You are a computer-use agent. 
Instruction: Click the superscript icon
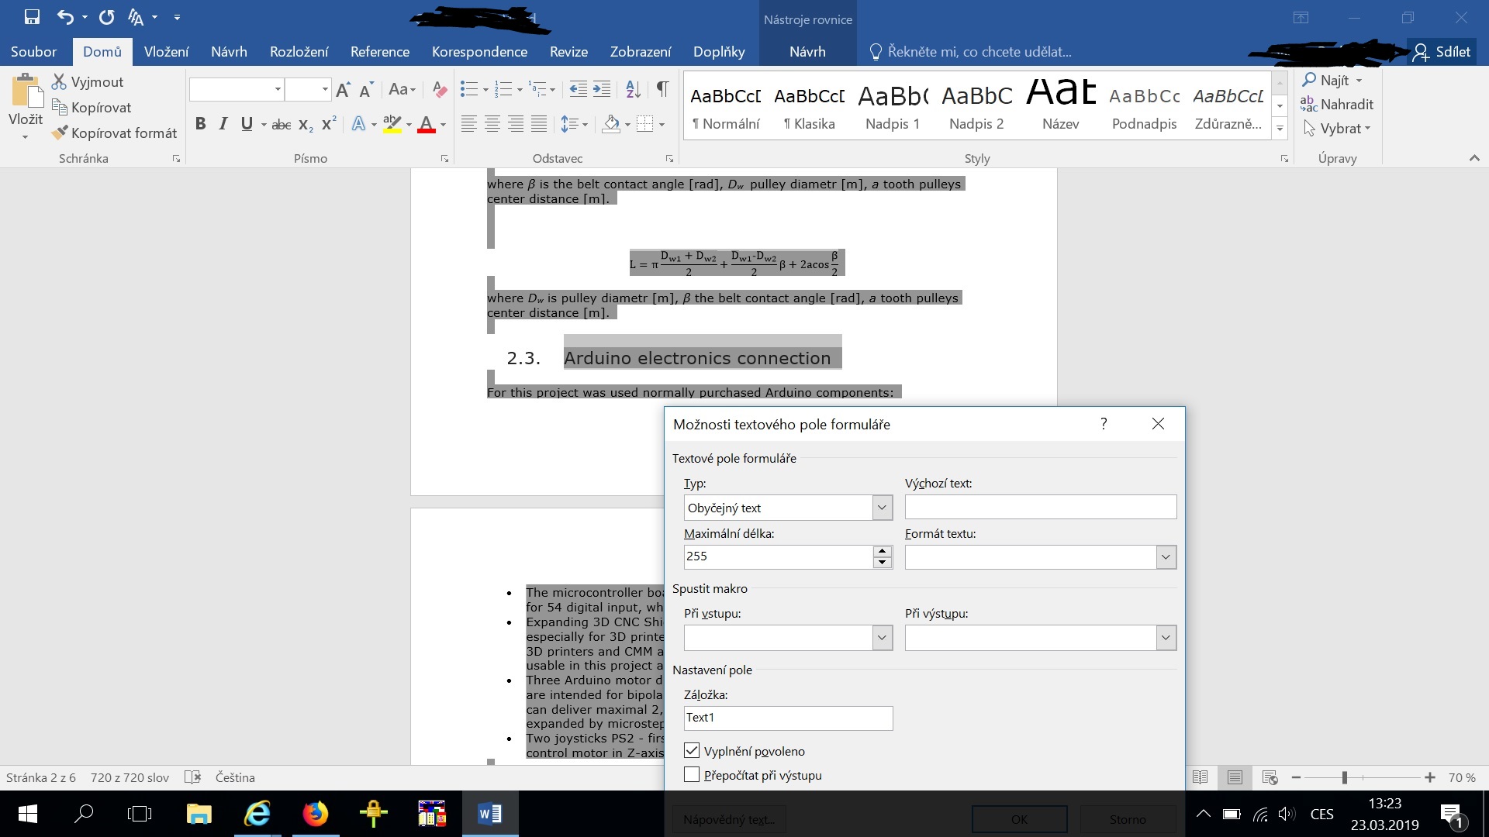(x=329, y=124)
